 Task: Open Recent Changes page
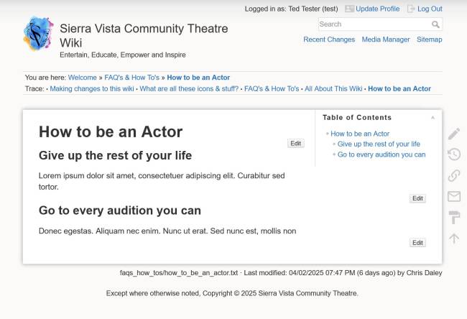coord(329,40)
